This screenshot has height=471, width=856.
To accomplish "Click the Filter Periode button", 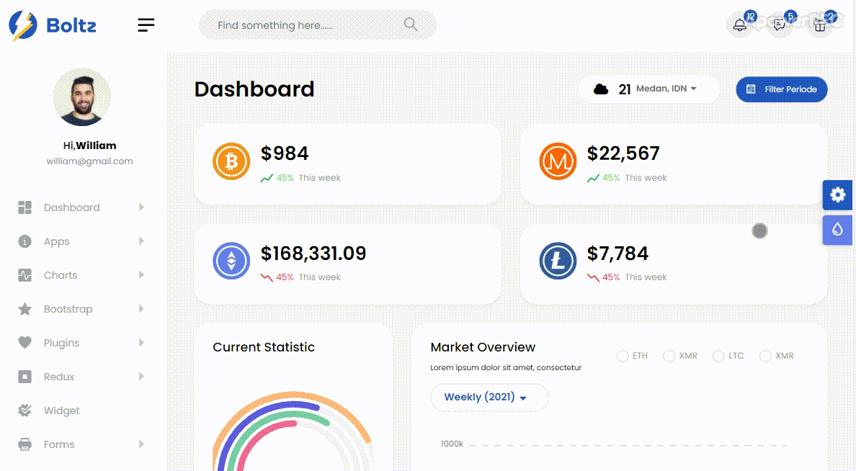I will 782,89.
